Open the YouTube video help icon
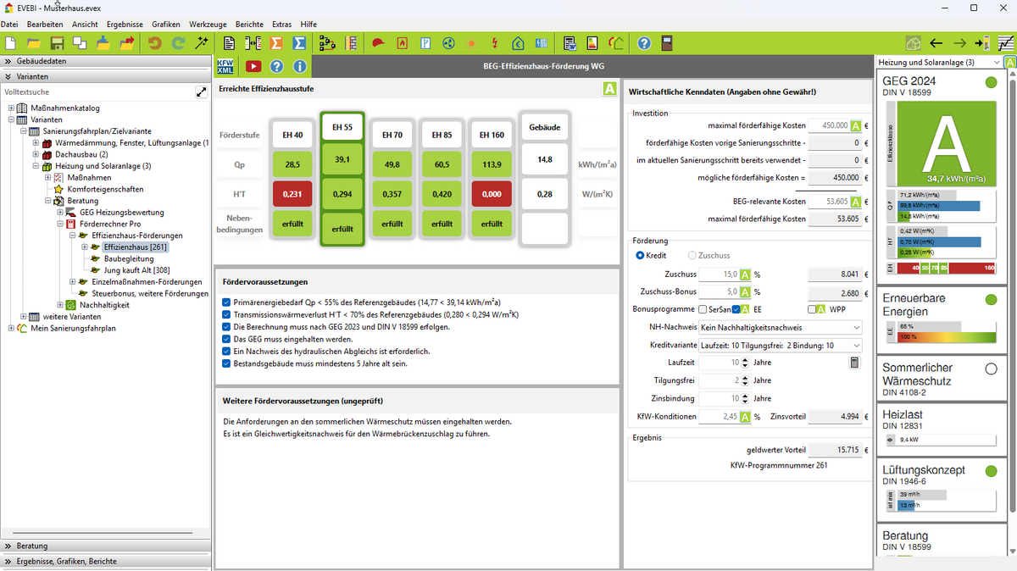Screen dimensions: 1017x571 click(253, 66)
